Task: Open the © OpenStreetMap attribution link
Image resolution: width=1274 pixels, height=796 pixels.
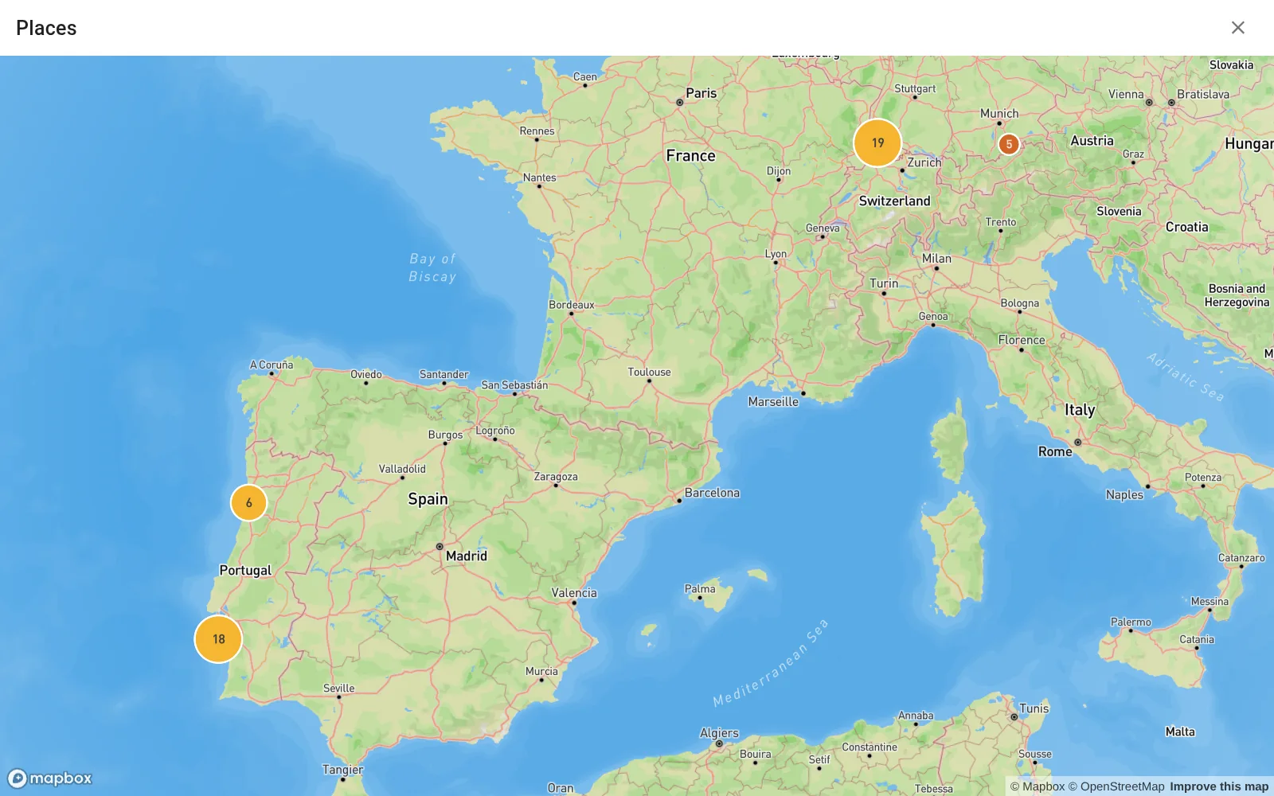Action: [1116, 786]
